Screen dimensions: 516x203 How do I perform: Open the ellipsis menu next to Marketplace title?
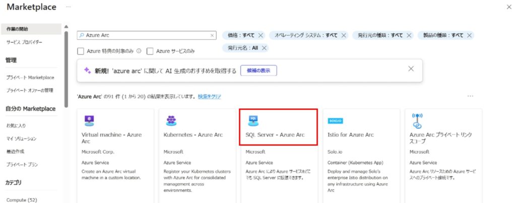pos(69,7)
